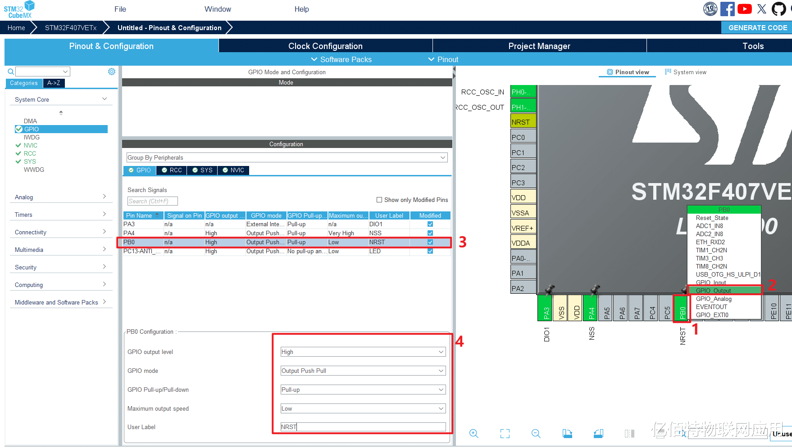Open the File menu
This screenshot has height=448, width=792.
point(120,9)
